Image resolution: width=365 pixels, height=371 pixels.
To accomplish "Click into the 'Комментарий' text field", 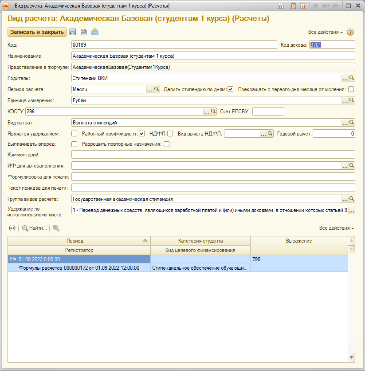I will click(x=213, y=155).
